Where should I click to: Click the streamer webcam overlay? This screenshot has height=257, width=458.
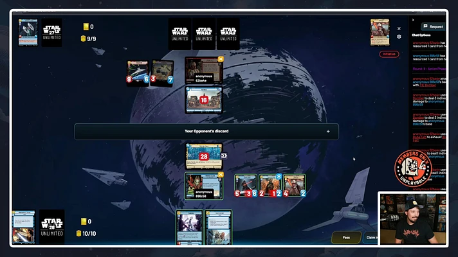click(412, 219)
